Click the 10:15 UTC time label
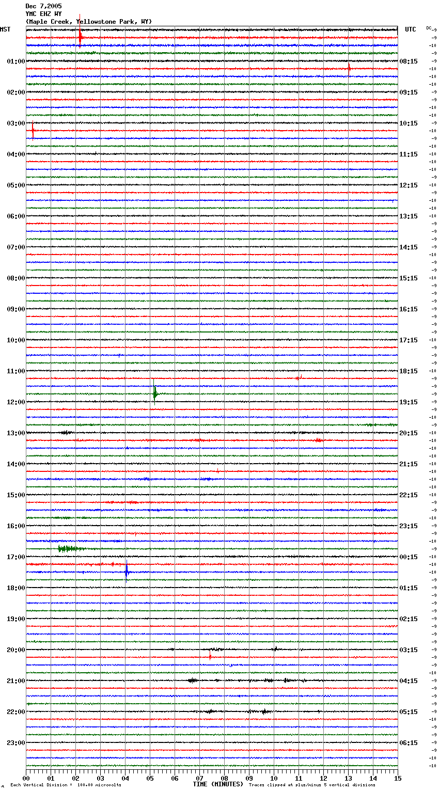Viewport: 439px width, 792px height. [409, 123]
